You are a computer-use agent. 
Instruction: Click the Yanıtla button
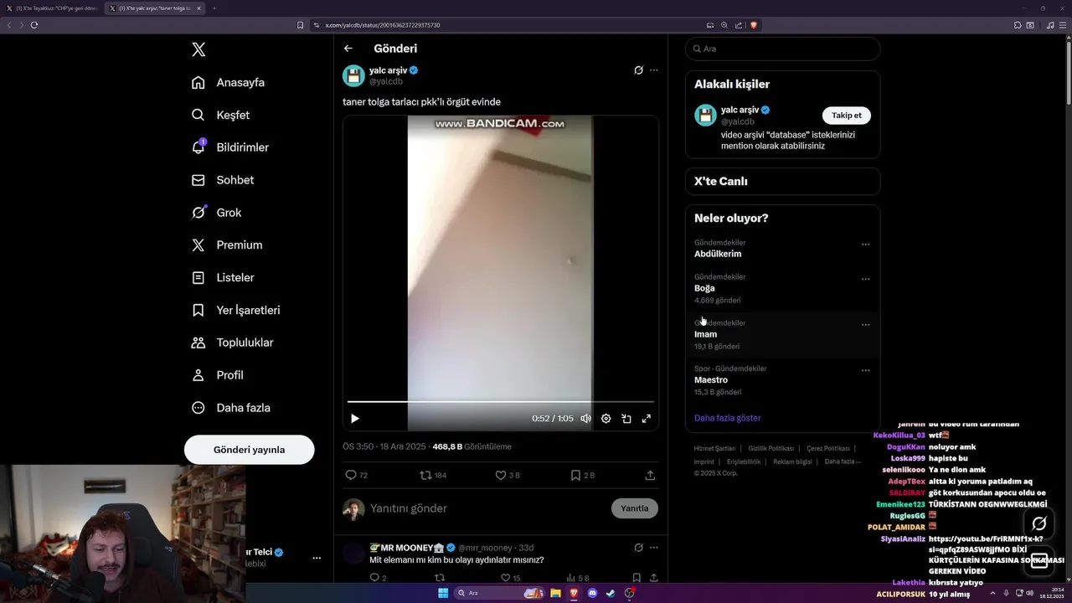tap(635, 508)
